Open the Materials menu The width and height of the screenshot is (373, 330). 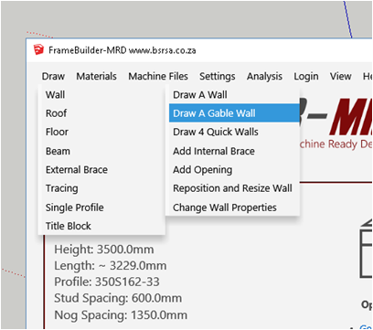tap(96, 76)
